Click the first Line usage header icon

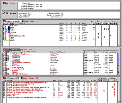[x=102, y=24]
